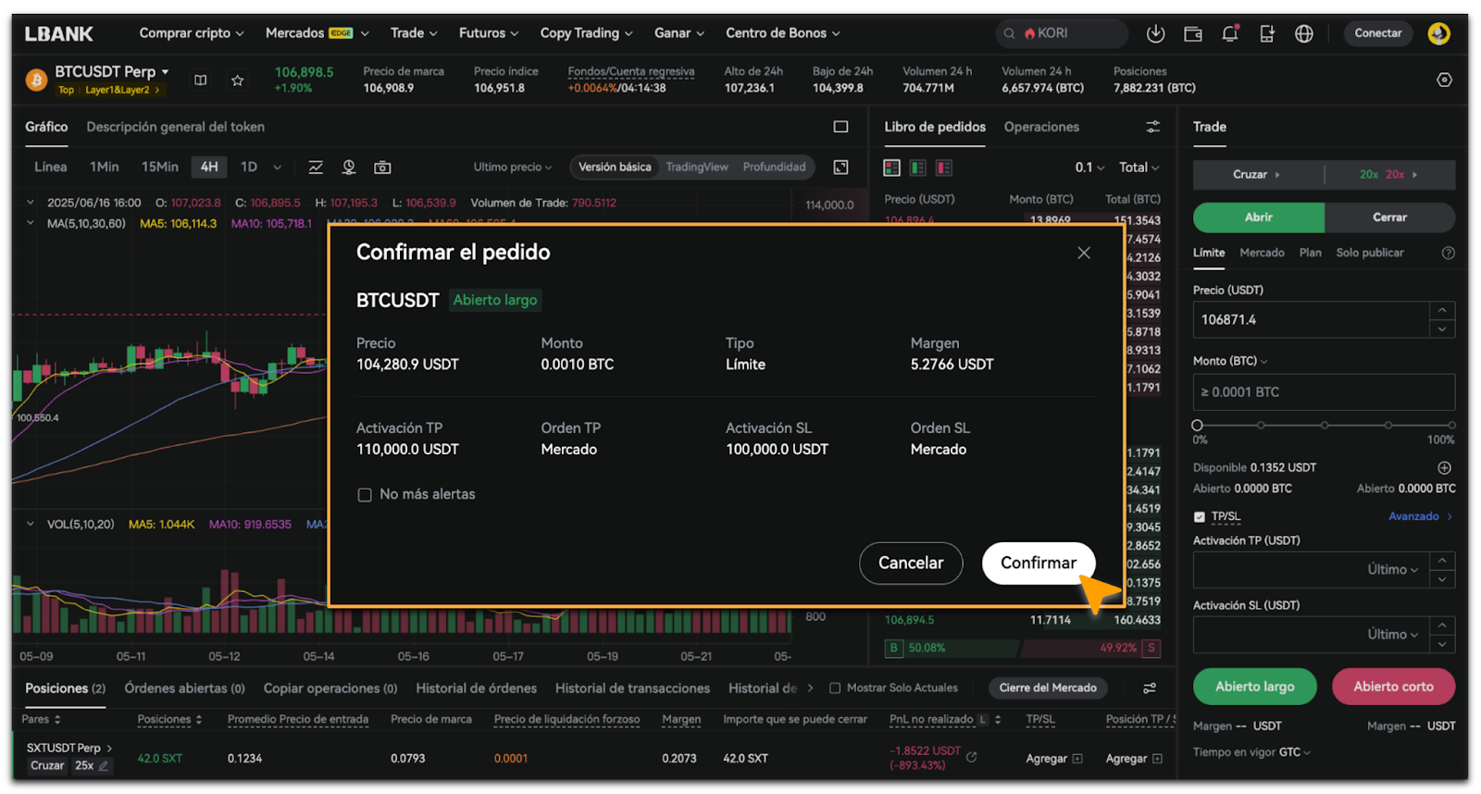Toggle Mostrar Solo Actuales checkbox
This screenshot has height=794, width=1481.
point(835,689)
